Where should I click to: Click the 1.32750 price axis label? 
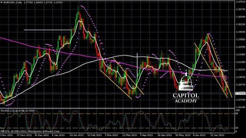pyautogui.click(x=240, y=47)
